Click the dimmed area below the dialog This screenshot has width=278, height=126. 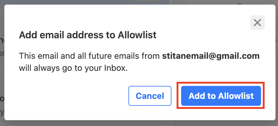coord(139,123)
